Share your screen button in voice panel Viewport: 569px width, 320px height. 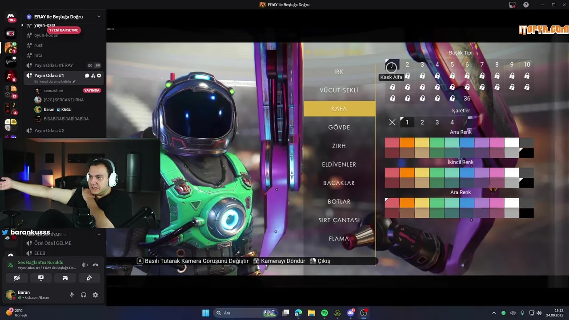[x=41, y=278]
